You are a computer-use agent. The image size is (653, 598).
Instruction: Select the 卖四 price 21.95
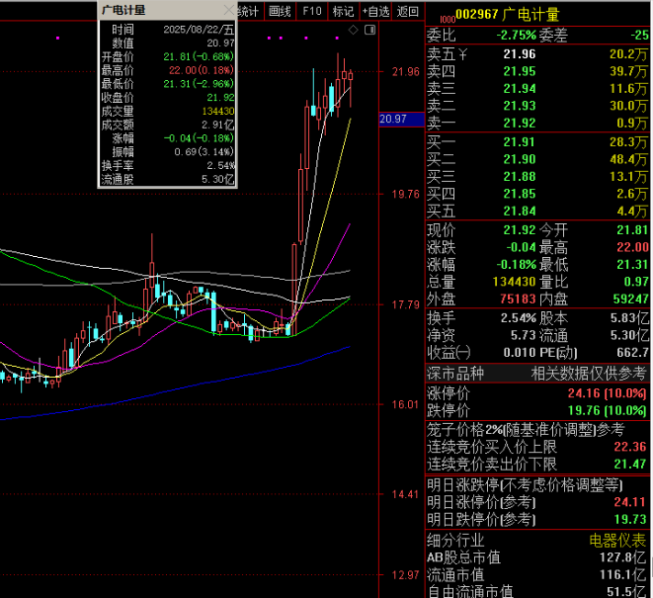[x=520, y=72]
